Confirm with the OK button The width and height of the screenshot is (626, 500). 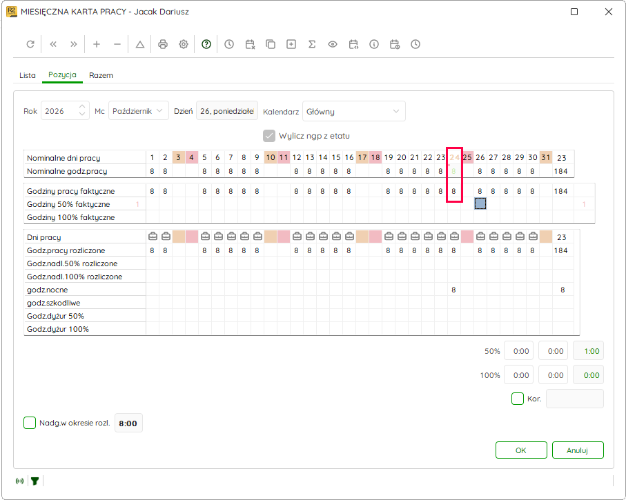(x=521, y=450)
